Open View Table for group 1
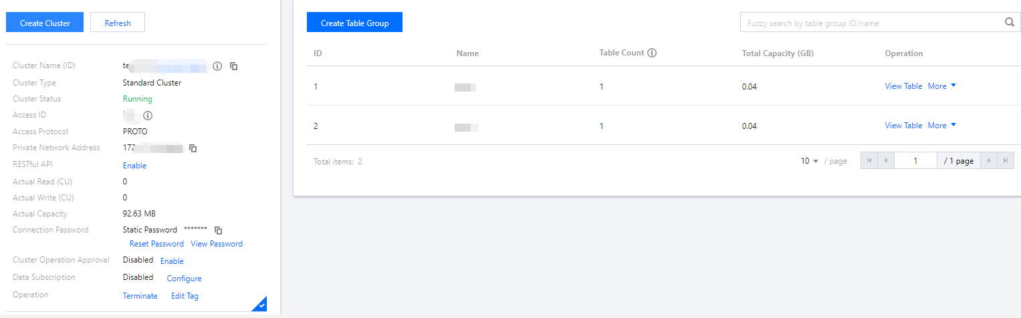 point(903,86)
